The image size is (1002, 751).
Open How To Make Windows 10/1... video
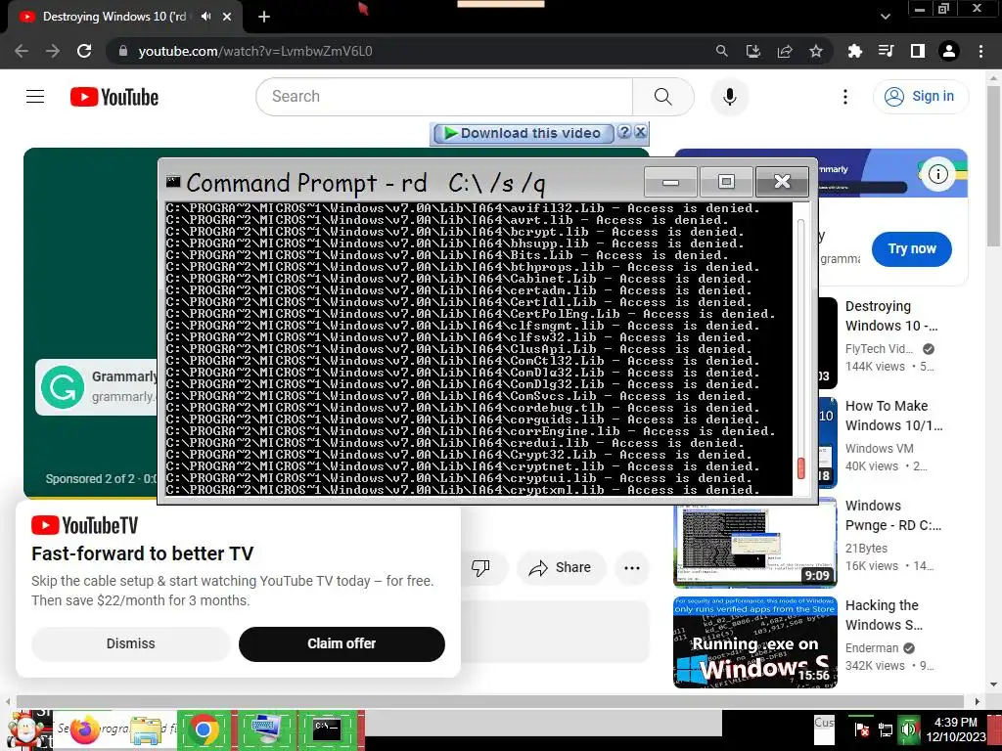(x=893, y=416)
